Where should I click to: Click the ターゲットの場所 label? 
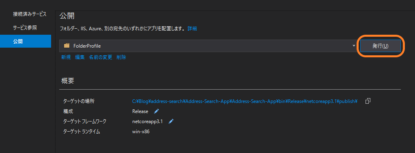pos(79,101)
